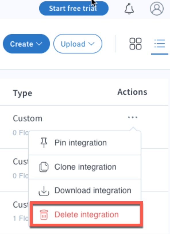Select Clone integration menu entry

(x=85, y=167)
